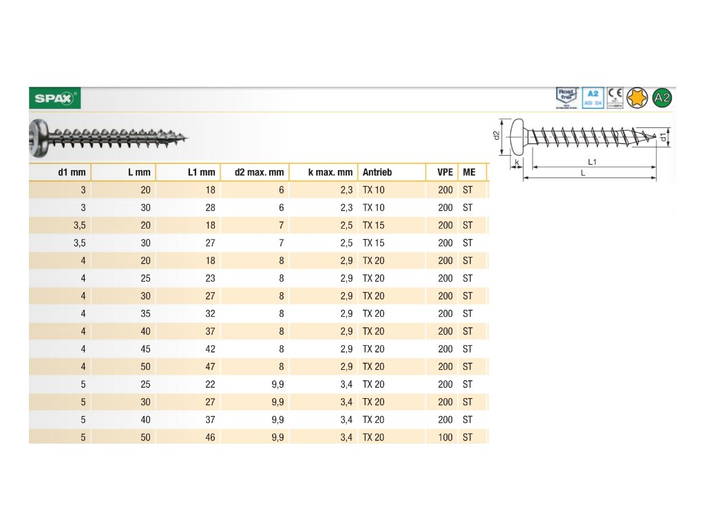Click L value '45' in the table
The image size is (705, 529).
[x=145, y=349]
